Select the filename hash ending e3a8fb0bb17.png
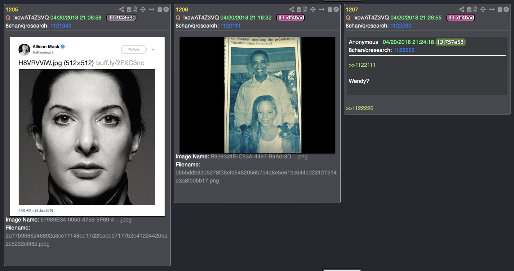The height and width of the screenshot is (271, 514). tap(256, 177)
